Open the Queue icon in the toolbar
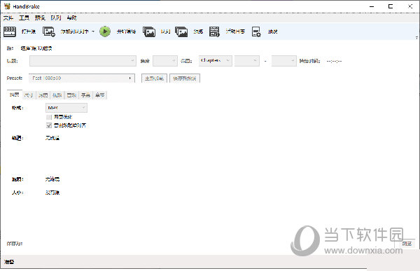420x271 pixels. (x=149, y=32)
